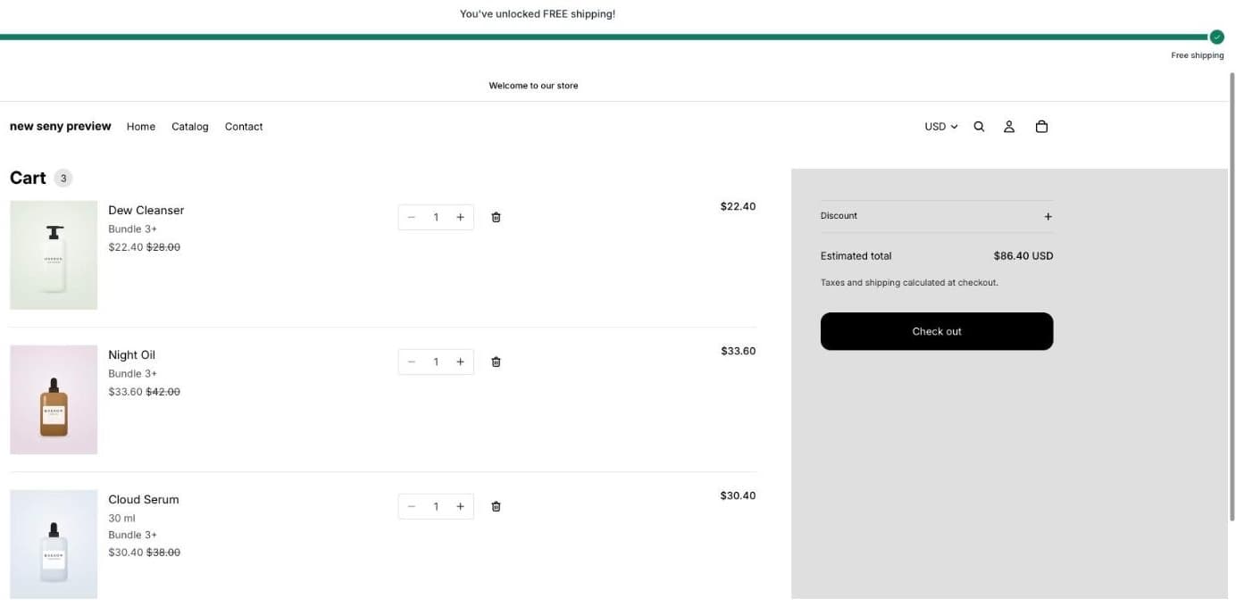Decrease Night Oil quantity with minus

click(x=412, y=362)
